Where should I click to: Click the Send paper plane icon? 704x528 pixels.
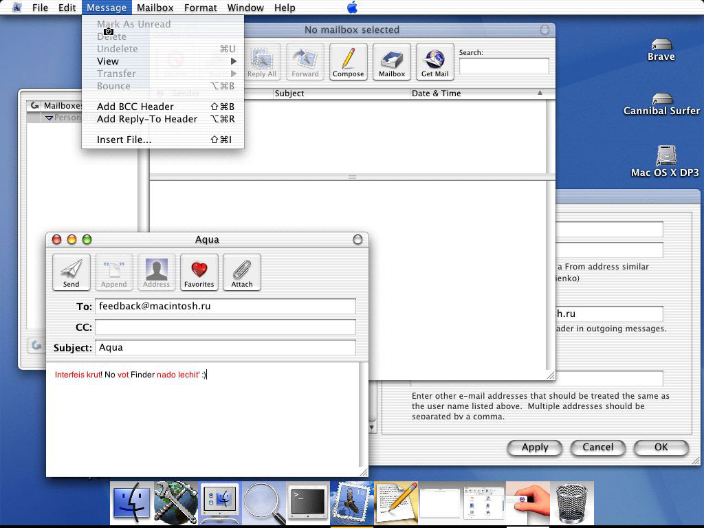(71, 272)
